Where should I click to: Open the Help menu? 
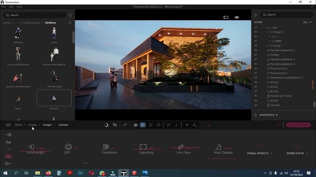[x=19, y=6]
